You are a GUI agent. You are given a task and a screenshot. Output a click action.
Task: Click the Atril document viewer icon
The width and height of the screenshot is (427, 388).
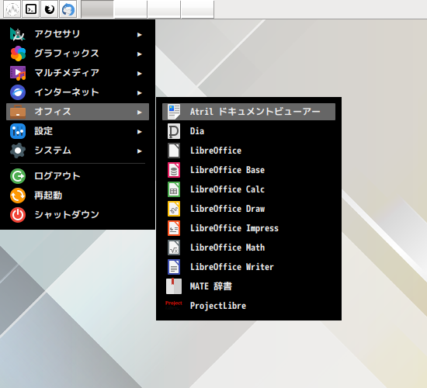(x=174, y=112)
